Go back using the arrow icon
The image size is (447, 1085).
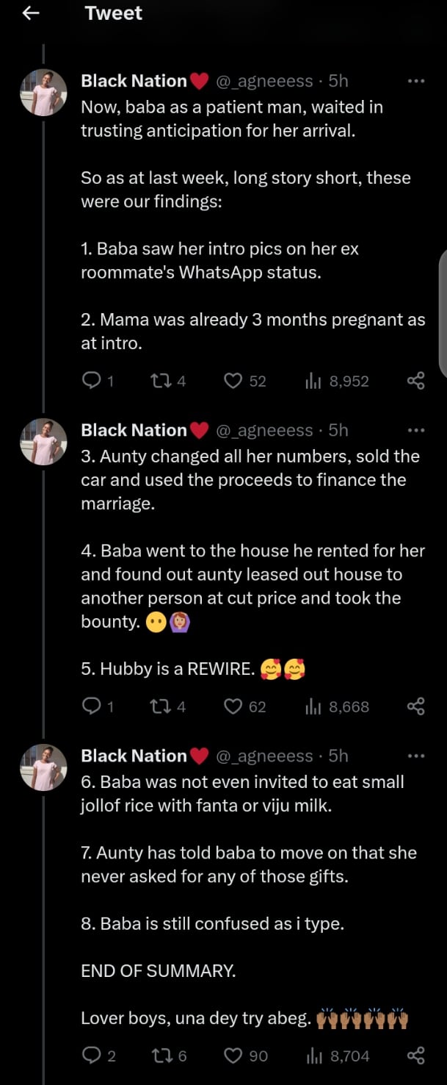[x=30, y=13]
